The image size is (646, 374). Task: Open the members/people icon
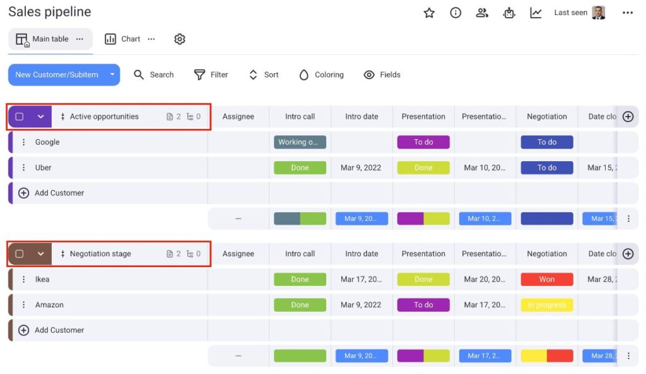point(482,13)
